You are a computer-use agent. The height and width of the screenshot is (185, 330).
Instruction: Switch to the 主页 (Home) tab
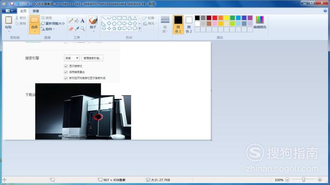[x=23, y=11]
